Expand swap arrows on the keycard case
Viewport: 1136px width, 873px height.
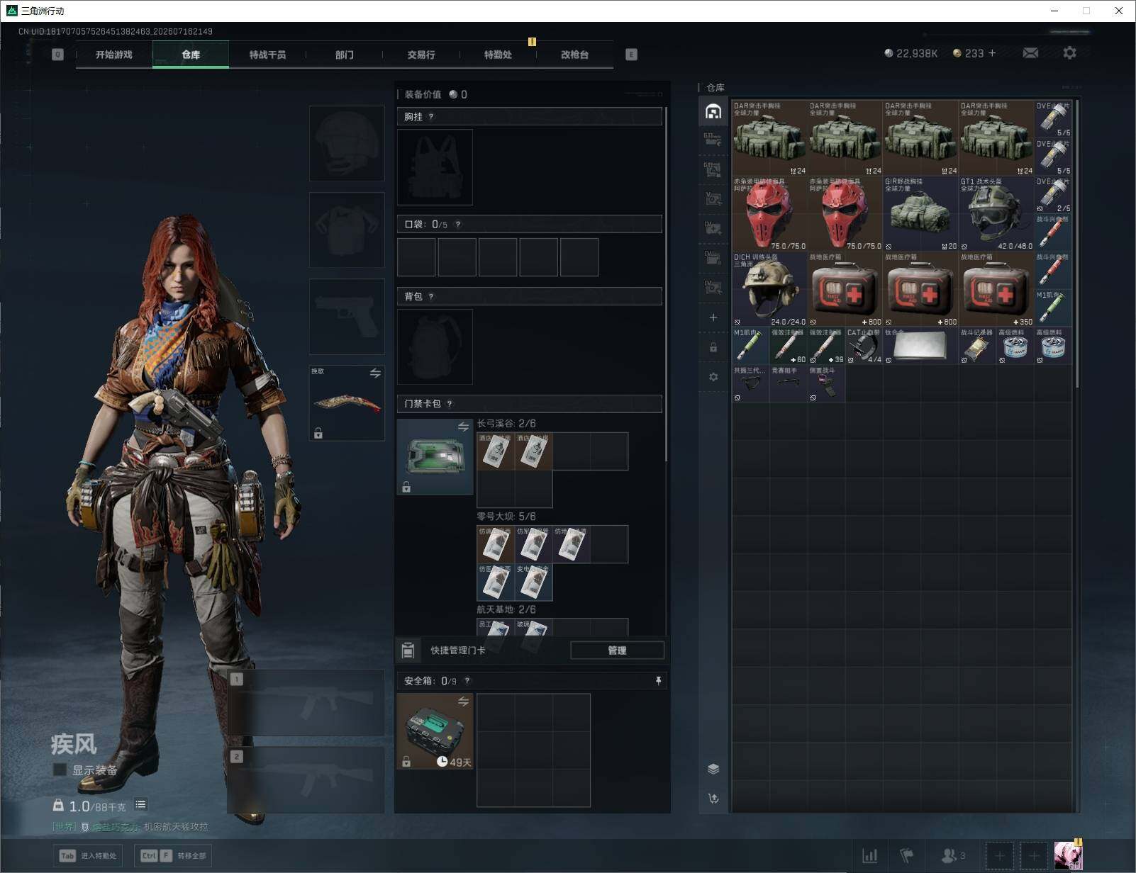click(463, 427)
